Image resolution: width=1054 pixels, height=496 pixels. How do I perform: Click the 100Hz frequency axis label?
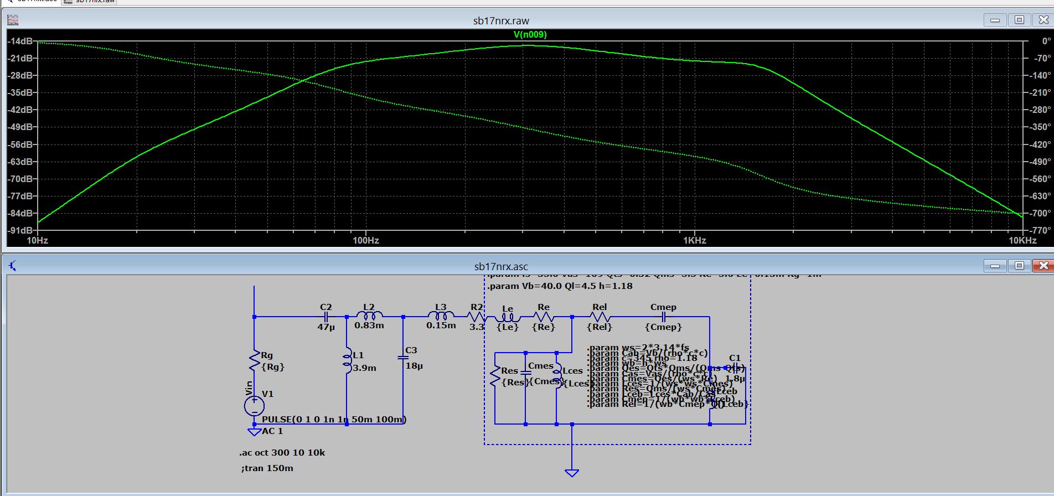click(366, 240)
